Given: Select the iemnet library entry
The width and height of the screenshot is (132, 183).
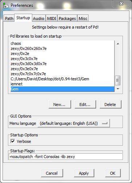Looking at the screenshot, I should 62,84.
